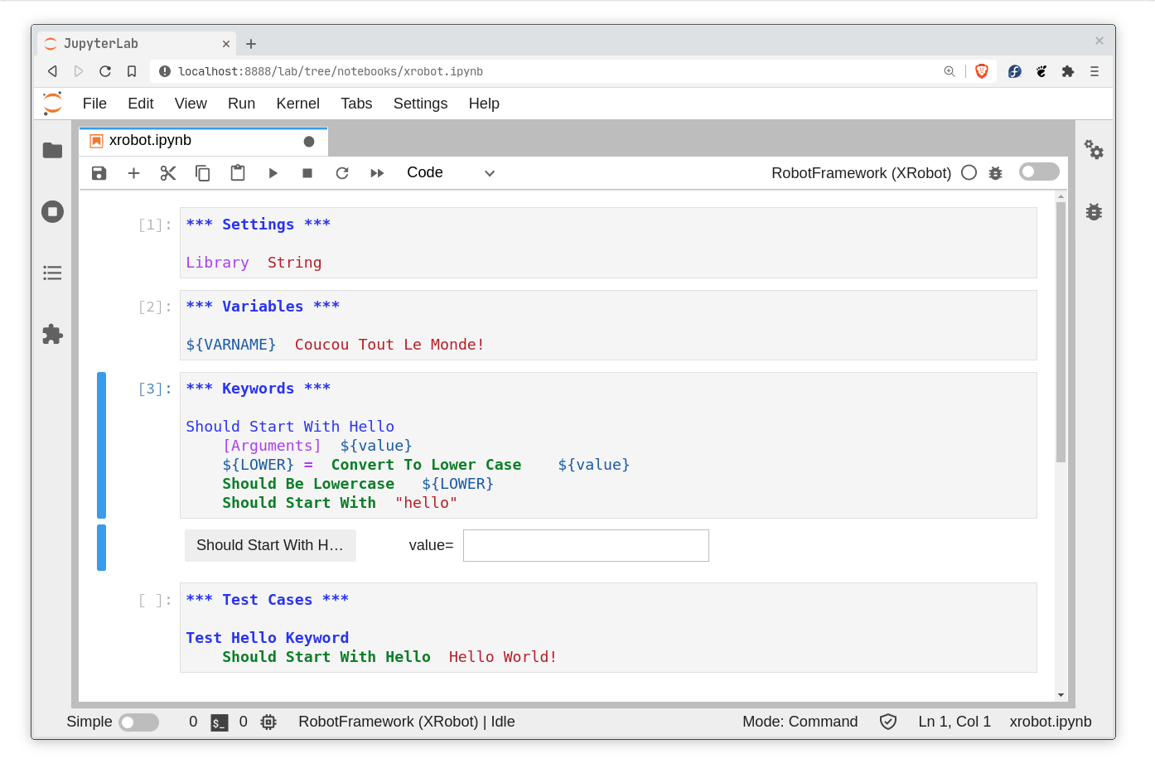Open debugger panel in right sidebar
The height and width of the screenshot is (773, 1155).
1094,211
